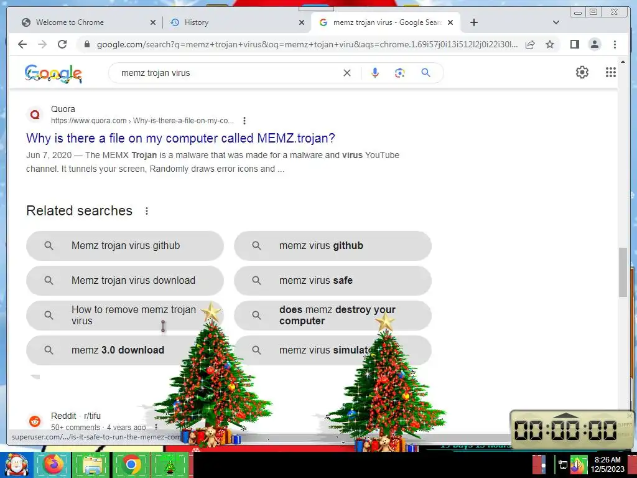
Task: Go back to the previous page
Action: click(22, 44)
